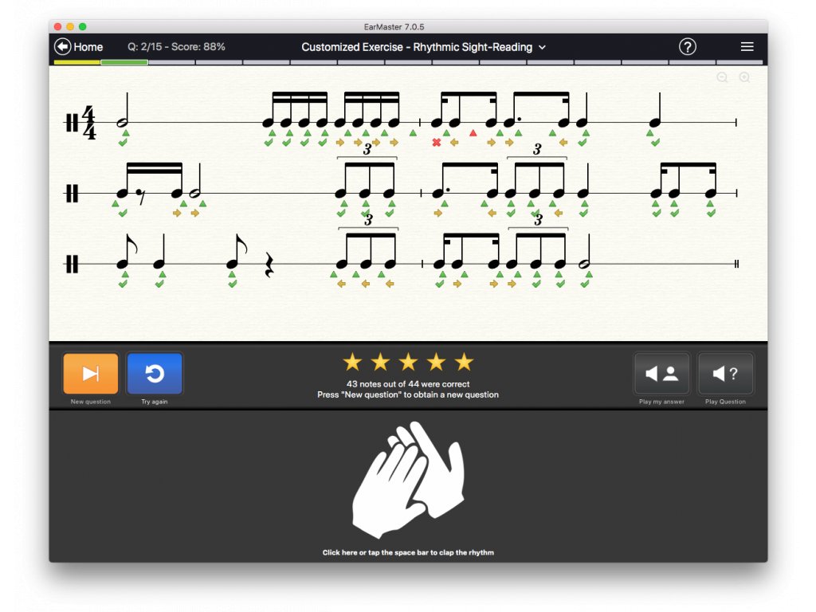The width and height of the screenshot is (816, 612).
Task: Click the Home label in header
Action: [x=88, y=47]
